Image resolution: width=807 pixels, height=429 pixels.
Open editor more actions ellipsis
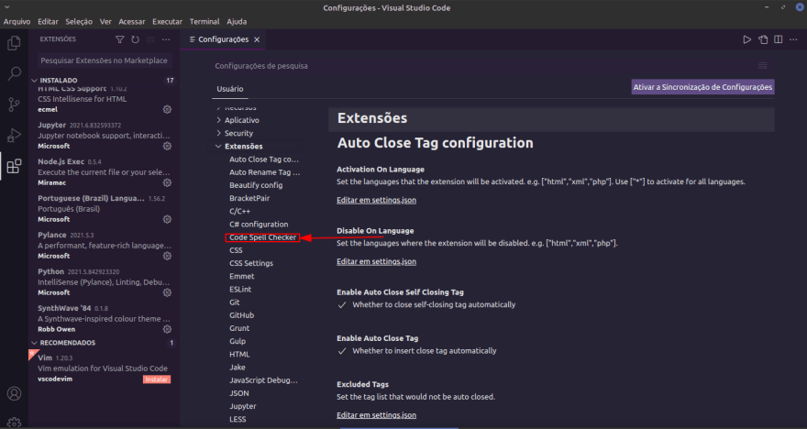click(793, 39)
